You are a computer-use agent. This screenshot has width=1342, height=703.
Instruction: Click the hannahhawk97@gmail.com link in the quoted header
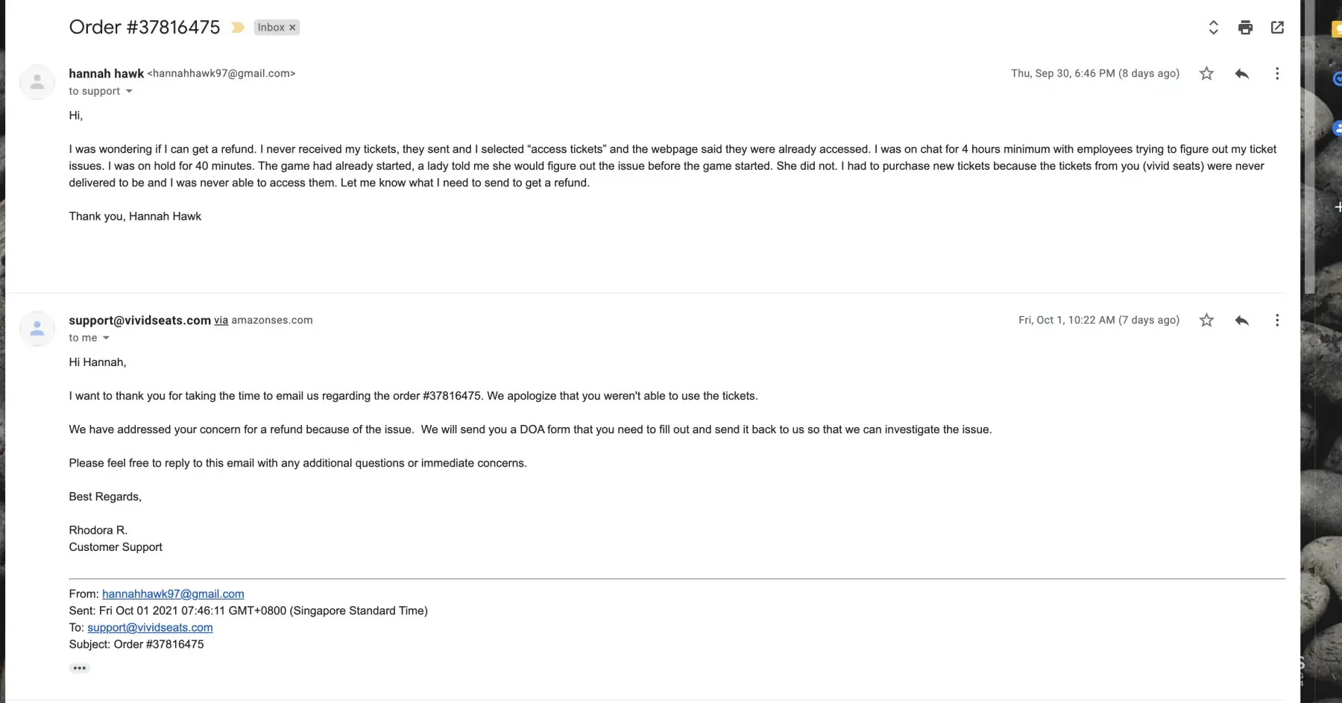tap(173, 594)
